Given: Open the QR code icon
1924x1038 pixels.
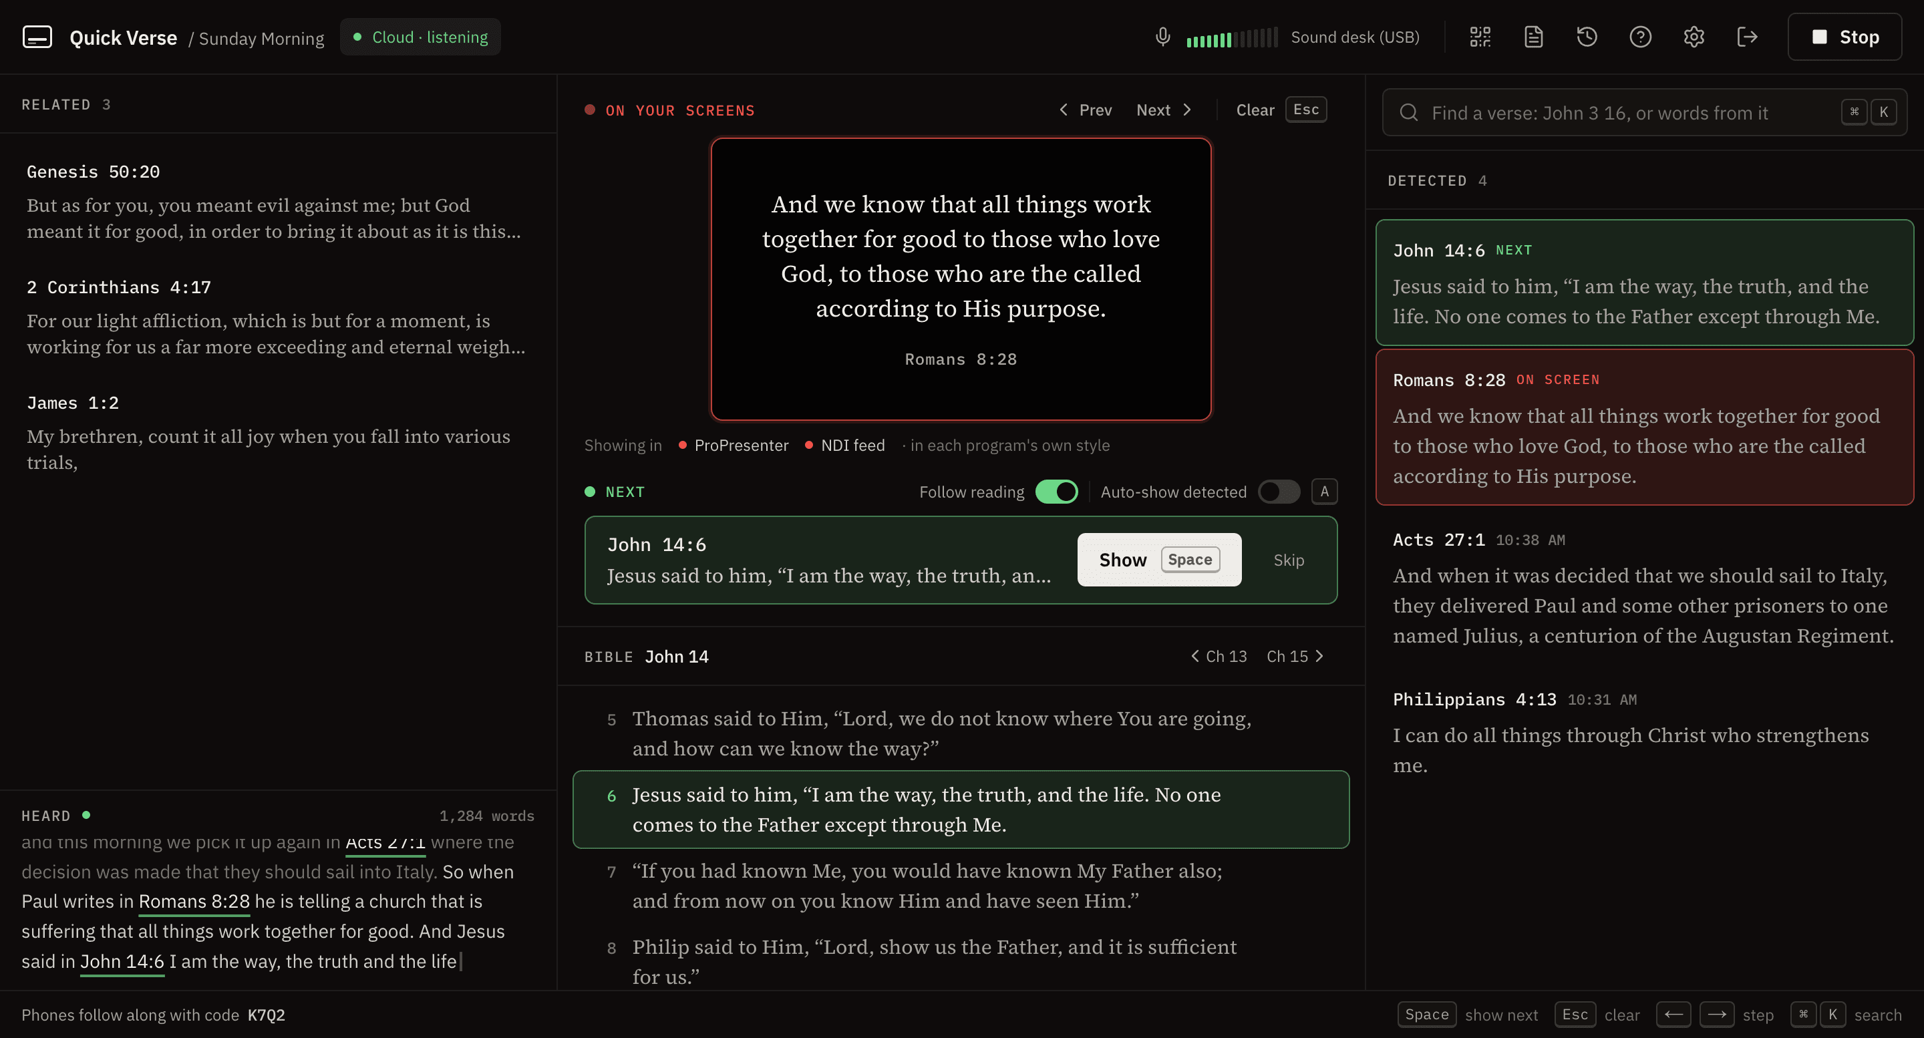Looking at the screenshot, I should pos(1480,37).
